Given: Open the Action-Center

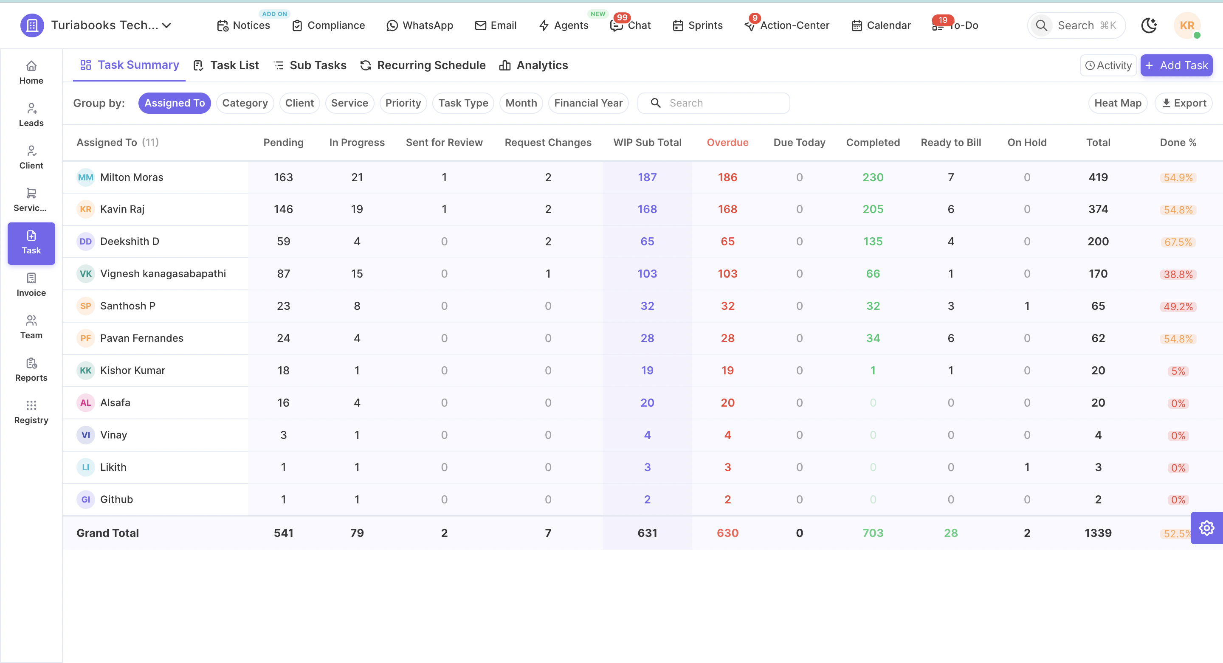Looking at the screenshot, I should (787, 25).
